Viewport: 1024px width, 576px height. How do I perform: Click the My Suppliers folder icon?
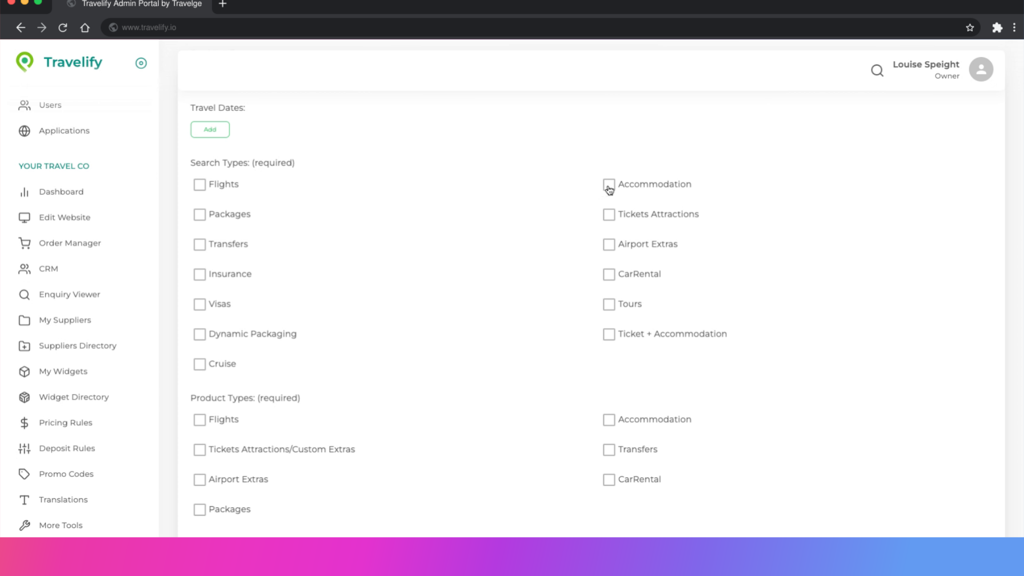pos(25,320)
